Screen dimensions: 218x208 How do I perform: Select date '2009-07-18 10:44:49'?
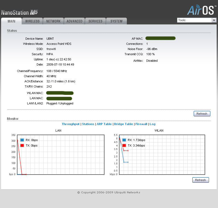click(60, 64)
